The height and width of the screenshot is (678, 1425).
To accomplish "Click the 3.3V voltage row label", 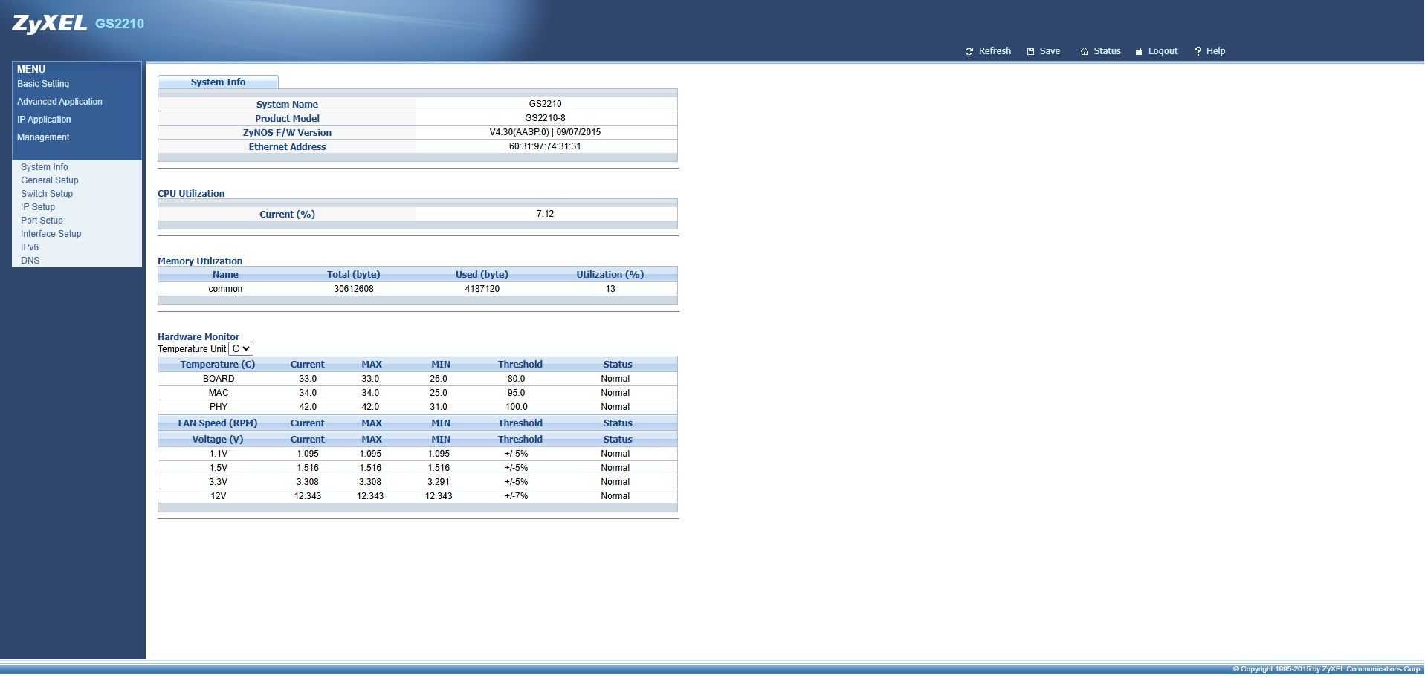I will click(x=219, y=482).
